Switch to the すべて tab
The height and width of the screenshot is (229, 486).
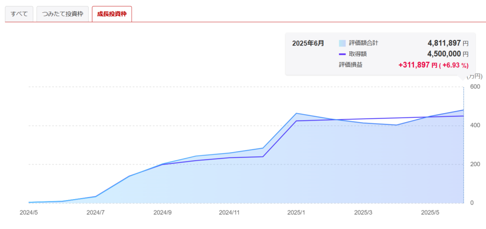pyautogui.click(x=19, y=14)
